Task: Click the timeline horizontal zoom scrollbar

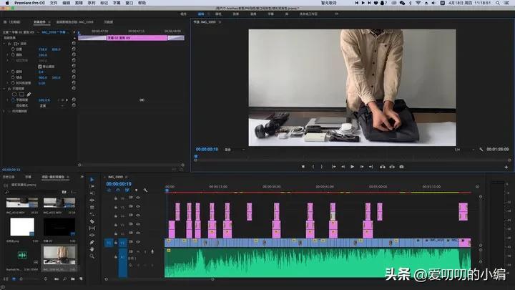Action: 160,279
